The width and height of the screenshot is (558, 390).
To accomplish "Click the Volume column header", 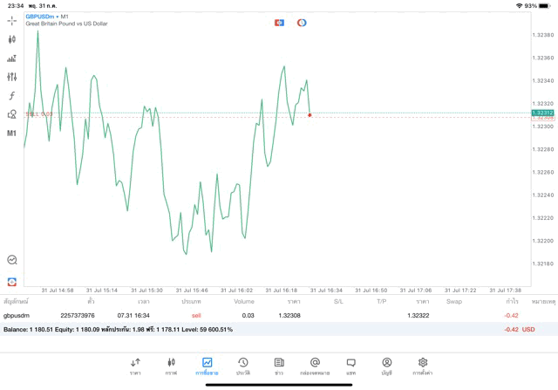I will point(244,301).
